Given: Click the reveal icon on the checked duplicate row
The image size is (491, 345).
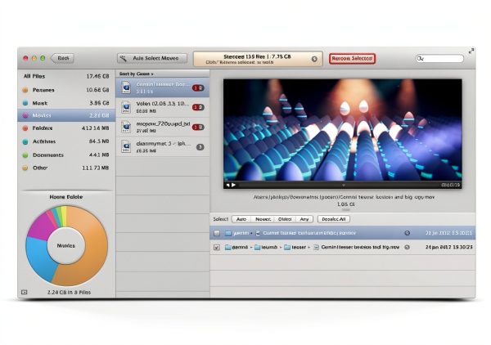Looking at the screenshot, I should (407, 247).
